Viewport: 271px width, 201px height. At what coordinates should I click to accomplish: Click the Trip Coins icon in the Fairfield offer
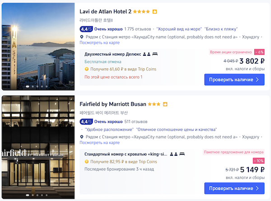[87, 162]
